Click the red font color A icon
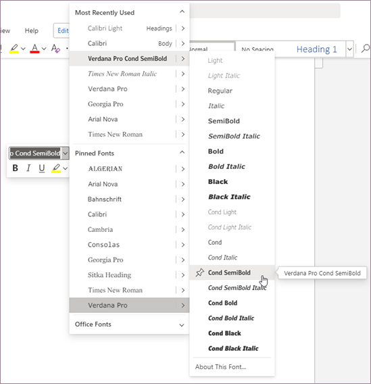This screenshot has width=371, height=384. (34, 48)
